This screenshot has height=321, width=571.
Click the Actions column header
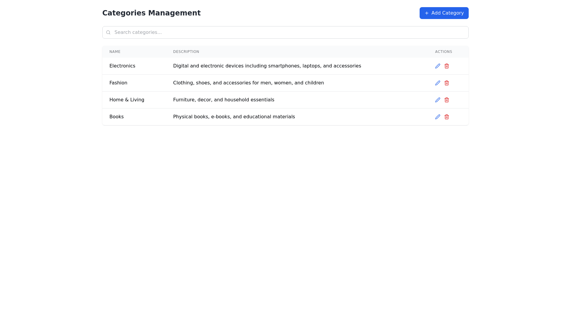tap(443, 52)
